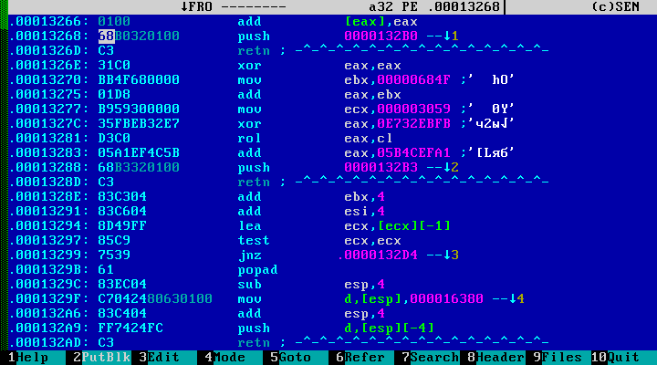The width and height of the screenshot is (657, 365).
Task: Open Files from the bottom bar
Action: [560, 358]
